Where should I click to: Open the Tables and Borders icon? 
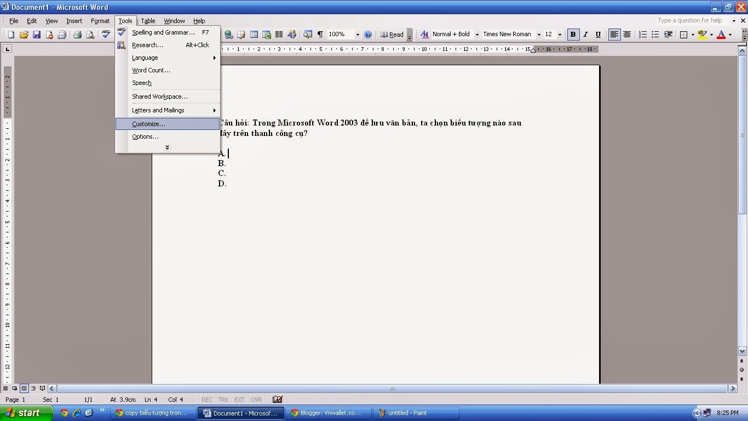click(241, 35)
